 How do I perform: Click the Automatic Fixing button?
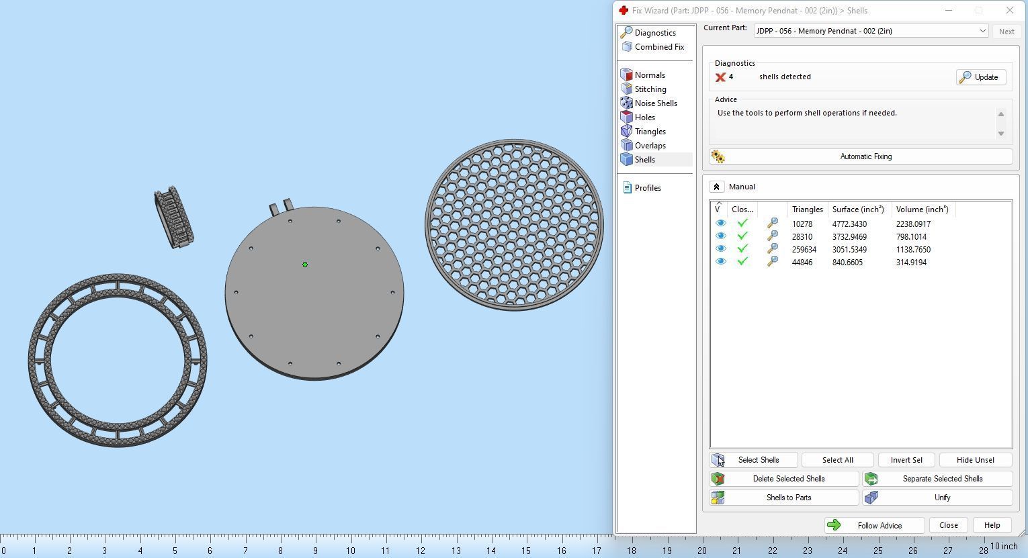pos(861,156)
